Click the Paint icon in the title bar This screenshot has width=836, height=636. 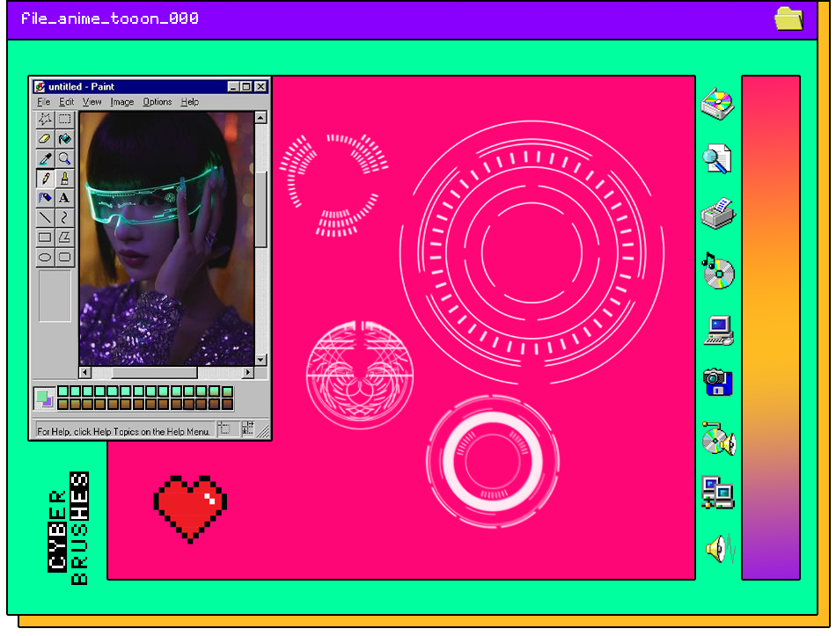pyautogui.click(x=40, y=86)
